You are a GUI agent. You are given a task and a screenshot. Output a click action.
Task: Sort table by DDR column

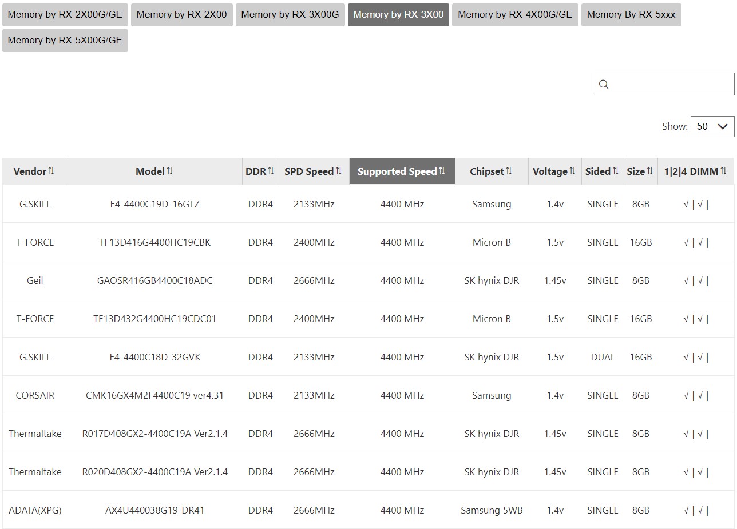coord(260,171)
